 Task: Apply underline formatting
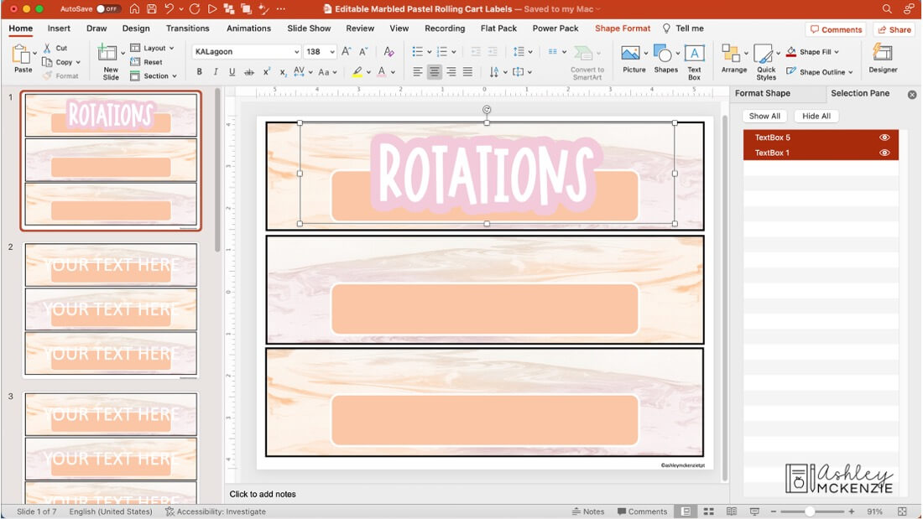click(231, 71)
